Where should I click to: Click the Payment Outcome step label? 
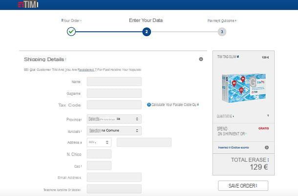click(x=222, y=21)
